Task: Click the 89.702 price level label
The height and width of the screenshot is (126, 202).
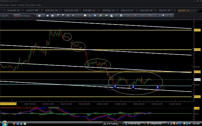Action: (197, 72)
